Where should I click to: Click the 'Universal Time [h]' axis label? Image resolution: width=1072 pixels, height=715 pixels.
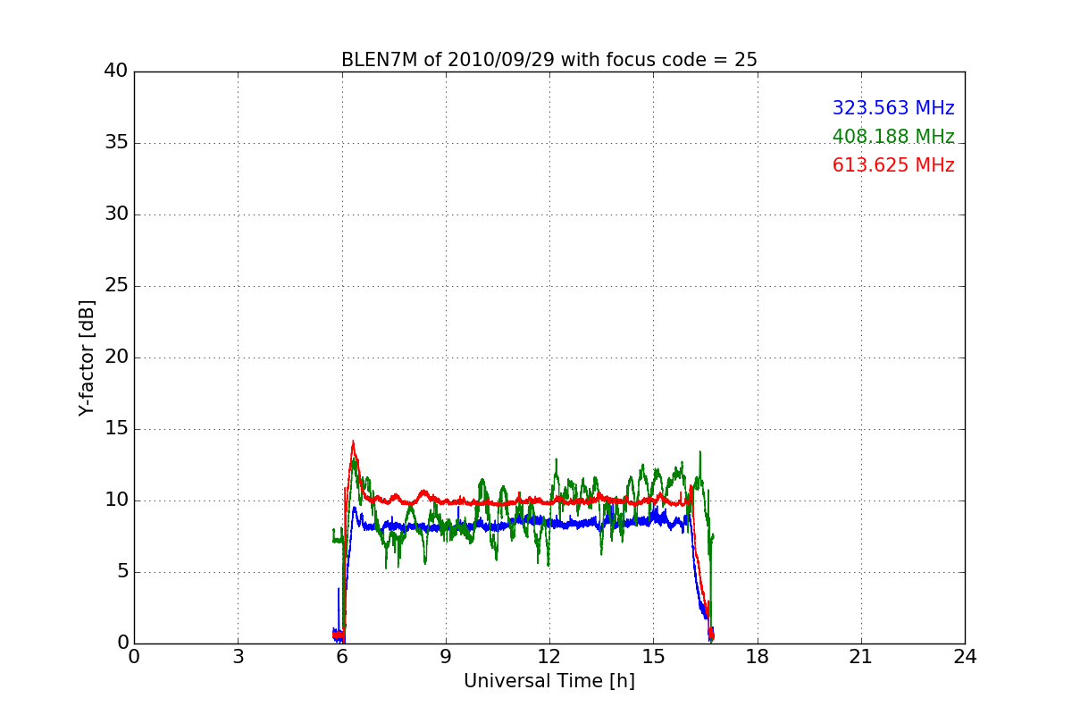549,681
